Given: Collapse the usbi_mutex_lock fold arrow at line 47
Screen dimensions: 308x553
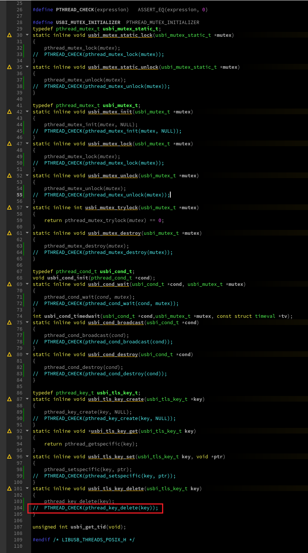Looking at the screenshot, I should coord(27,144).
